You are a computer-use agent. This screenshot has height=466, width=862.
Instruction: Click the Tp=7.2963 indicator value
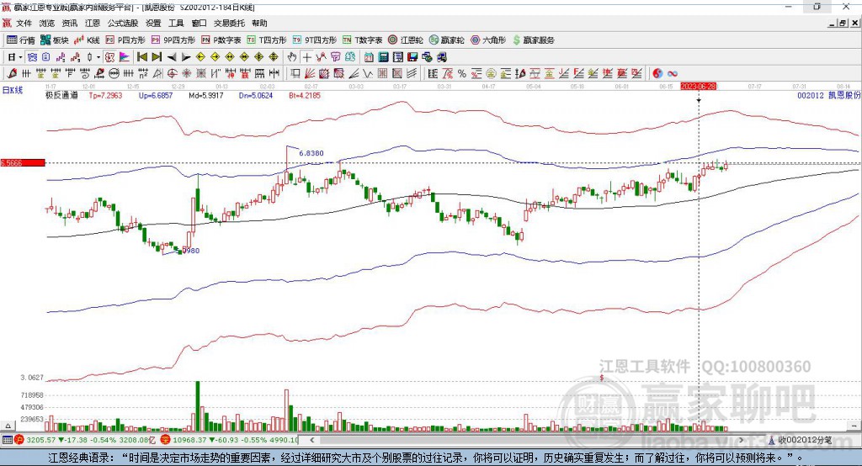[x=105, y=95]
